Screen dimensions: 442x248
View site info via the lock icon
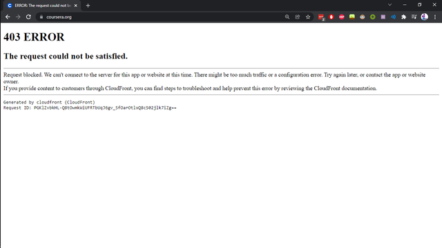point(41,17)
